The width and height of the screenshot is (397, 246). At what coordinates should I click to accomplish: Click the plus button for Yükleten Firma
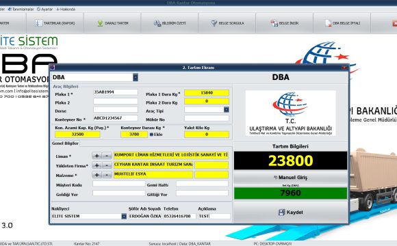(97, 165)
